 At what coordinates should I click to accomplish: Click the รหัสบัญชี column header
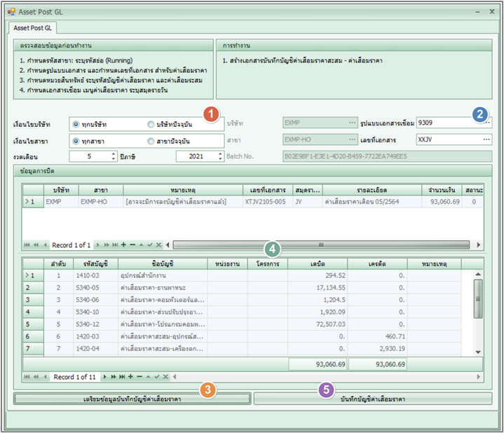96,263
